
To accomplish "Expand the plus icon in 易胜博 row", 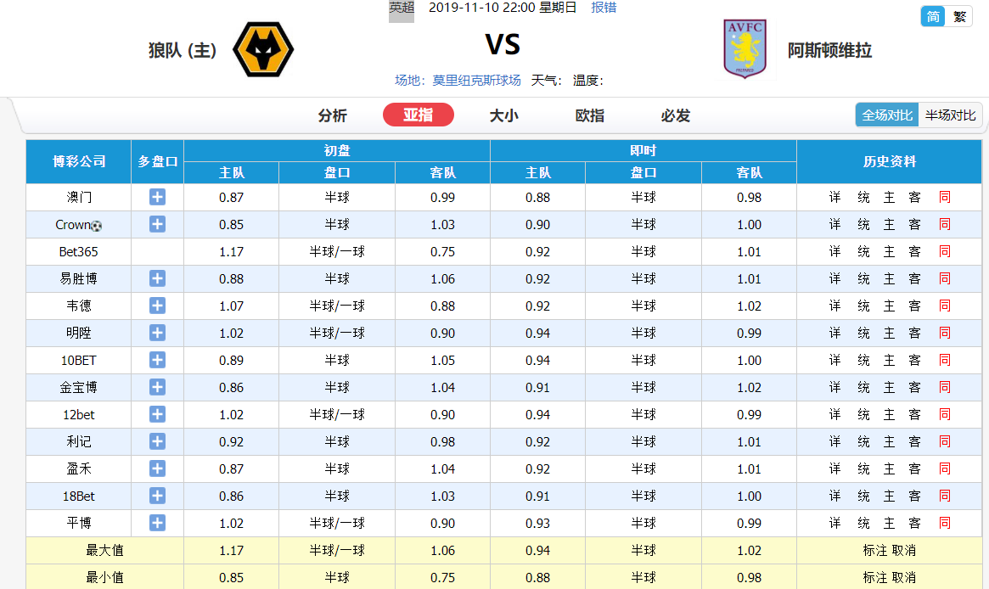I will tap(157, 278).
